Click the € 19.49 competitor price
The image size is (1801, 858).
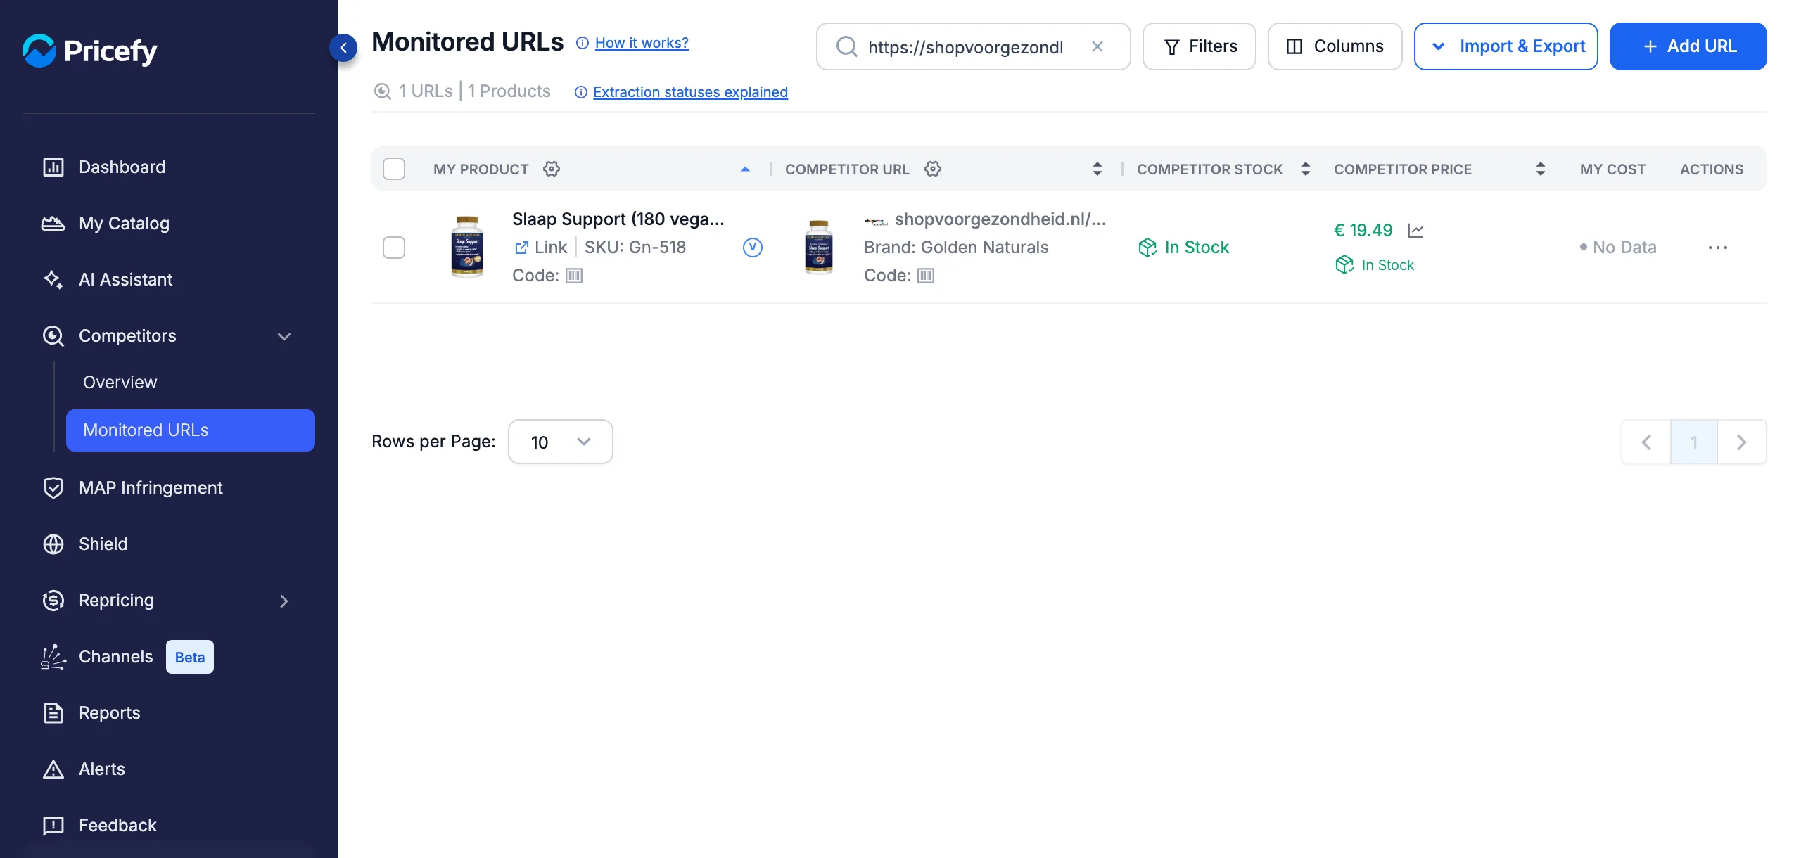1363,231
